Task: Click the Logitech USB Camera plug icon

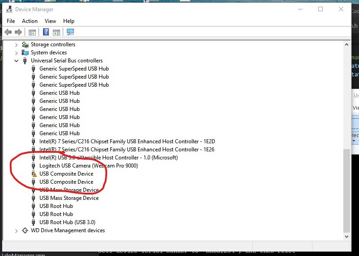Action: click(x=34, y=166)
